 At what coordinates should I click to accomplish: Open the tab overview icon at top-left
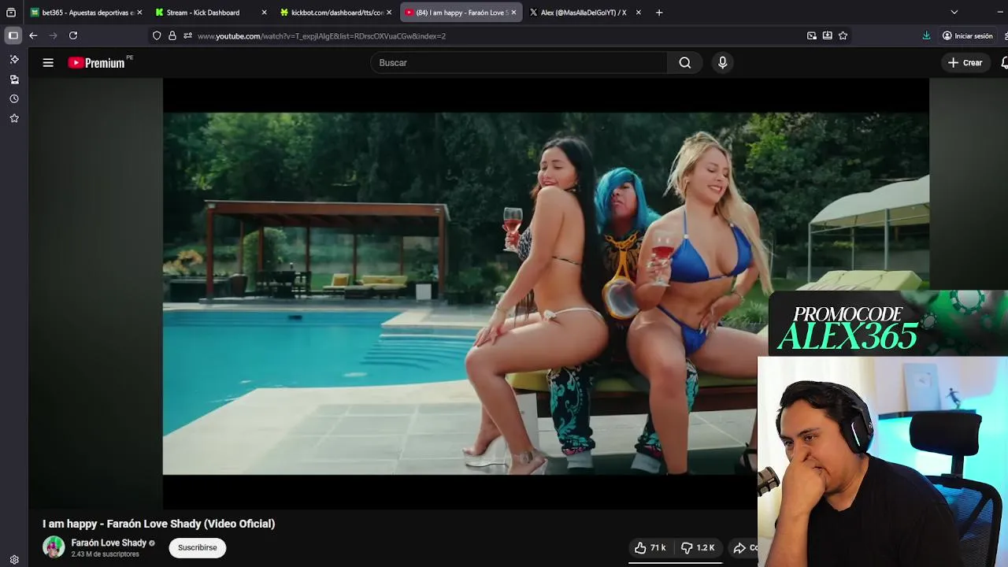(x=11, y=13)
